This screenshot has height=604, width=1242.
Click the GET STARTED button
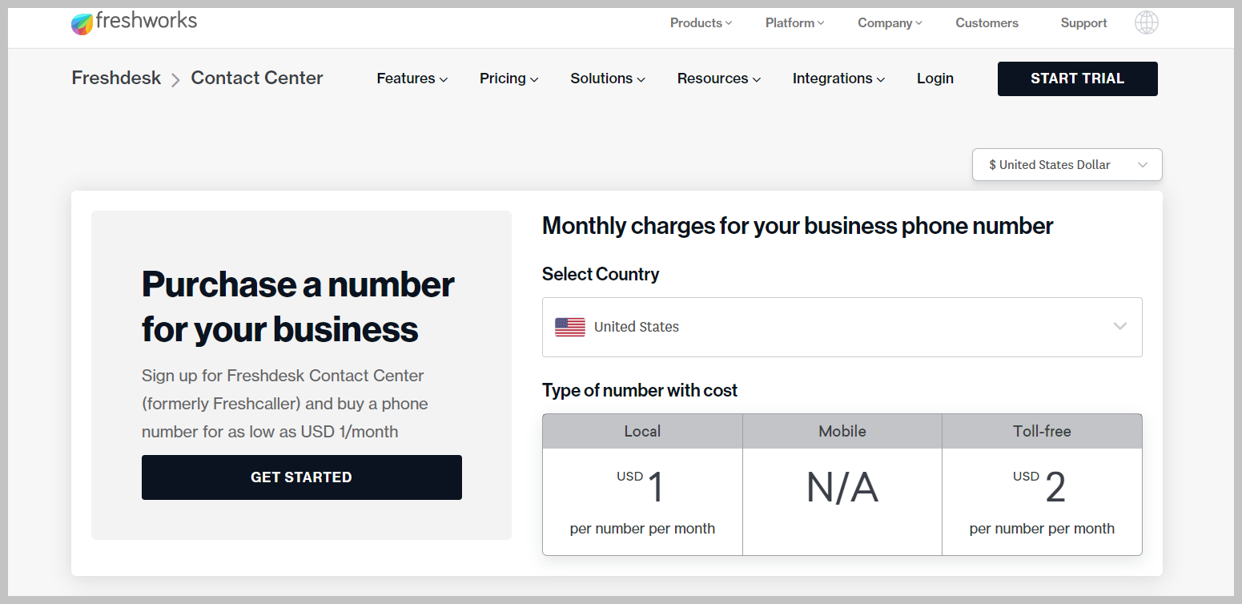301,477
